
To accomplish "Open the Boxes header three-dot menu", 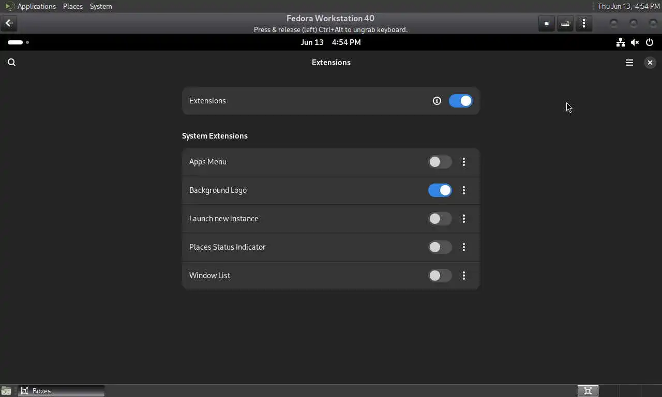I will (584, 23).
